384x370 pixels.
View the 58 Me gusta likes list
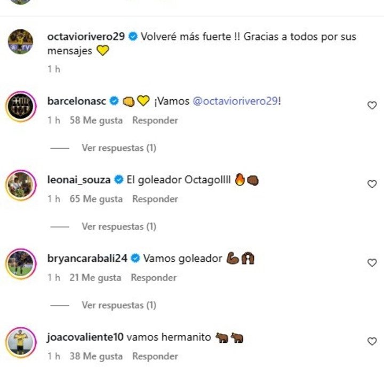click(x=96, y=120)
